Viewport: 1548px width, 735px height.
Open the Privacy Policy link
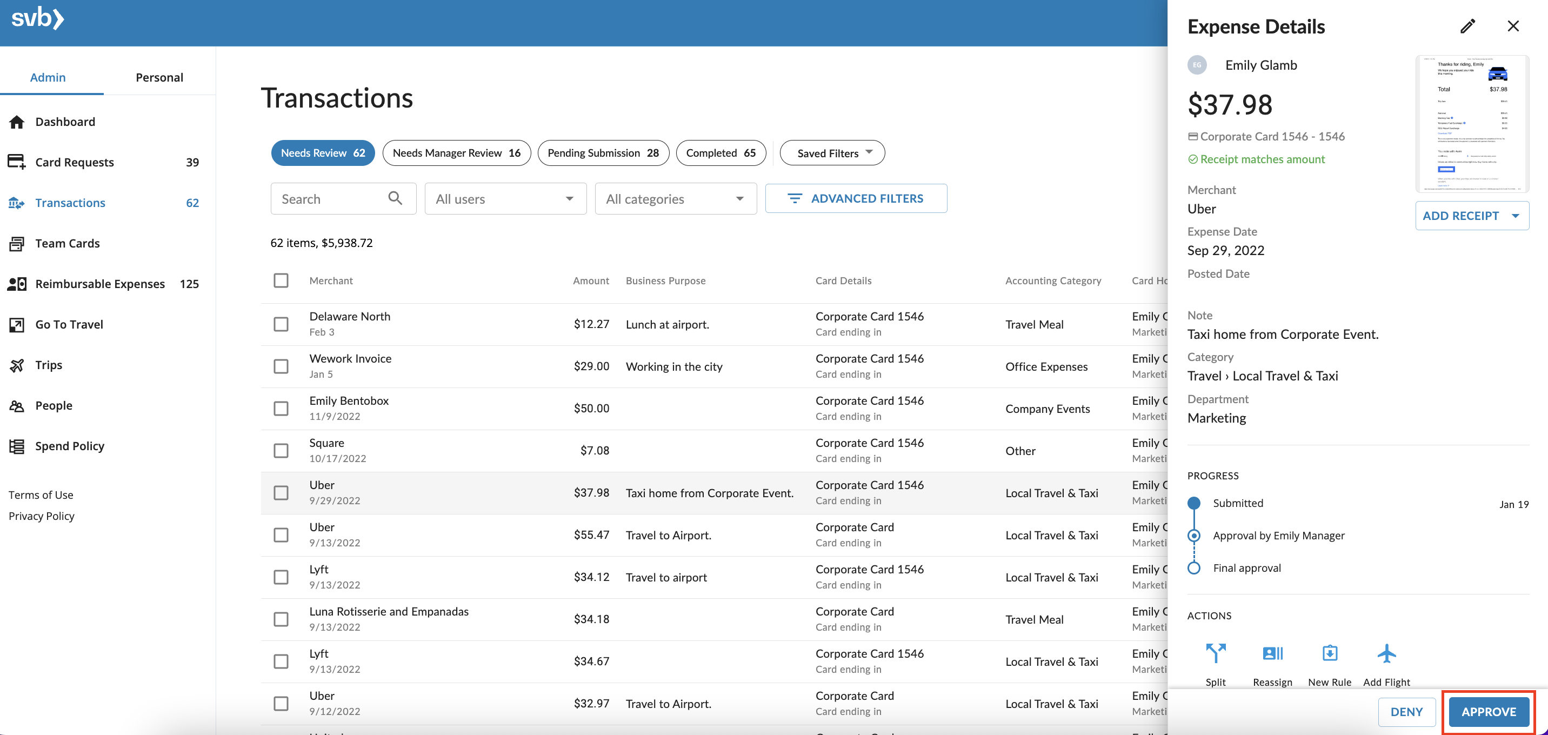42,516
